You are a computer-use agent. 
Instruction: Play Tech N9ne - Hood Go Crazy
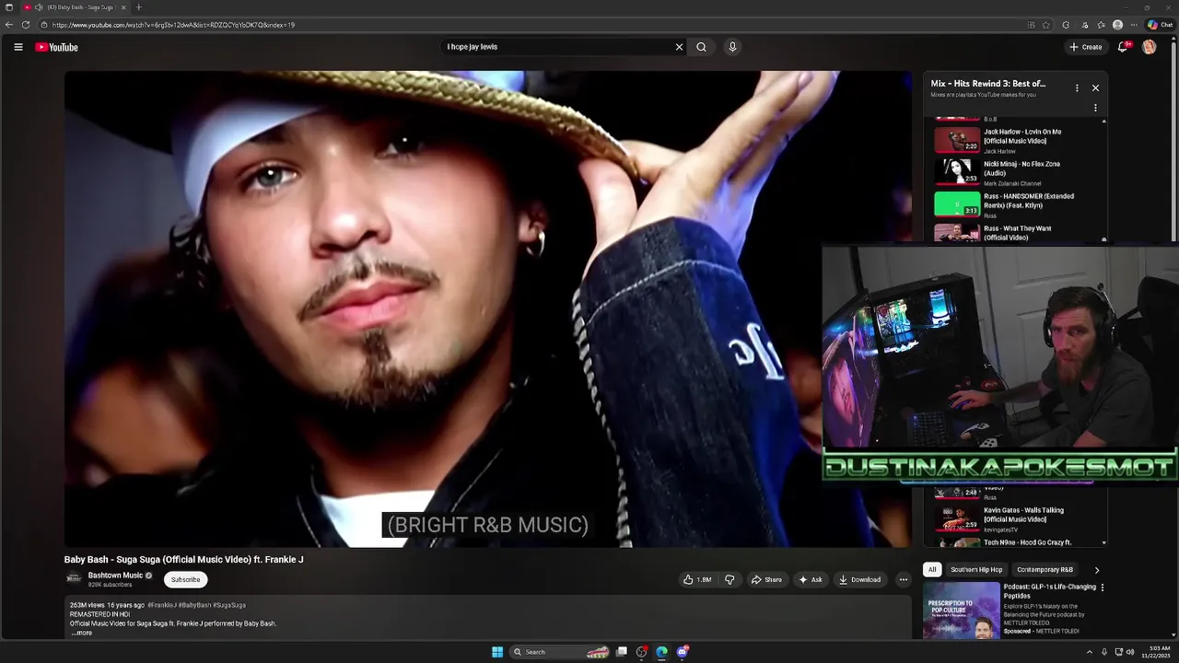tap(1018, 541)
